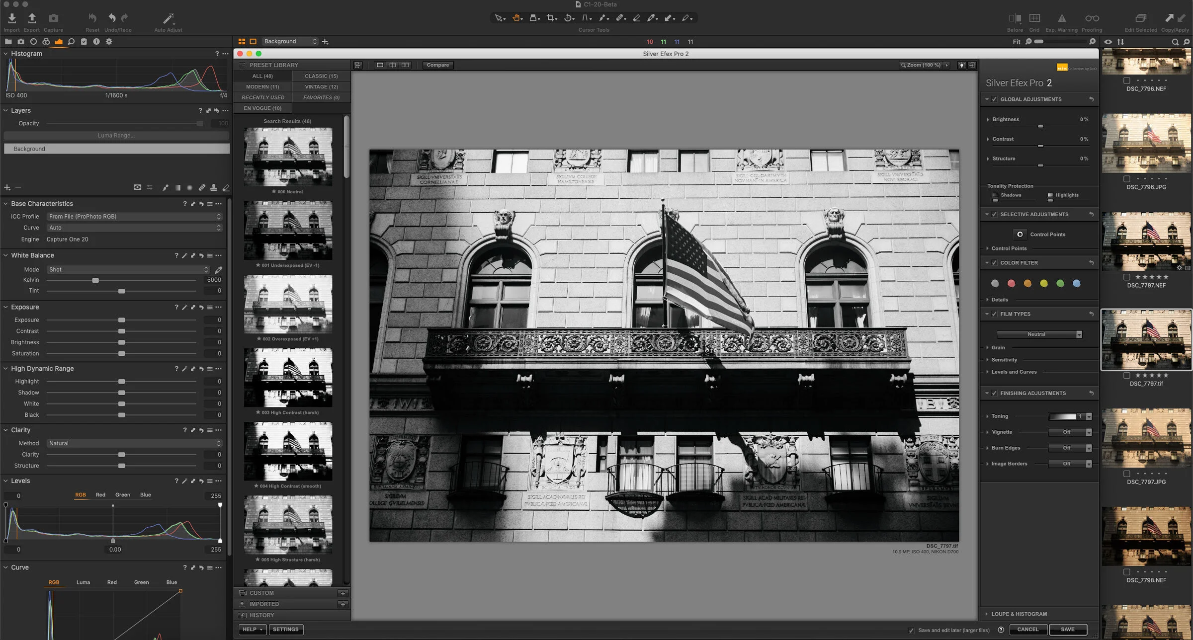This screenshot has height=640, width=1193.
Task: Switch to the Classic (15) preset category
Action: [321, 76]
